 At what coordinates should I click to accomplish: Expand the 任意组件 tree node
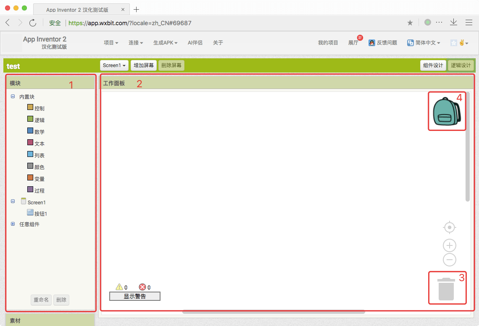coord(13,224)
